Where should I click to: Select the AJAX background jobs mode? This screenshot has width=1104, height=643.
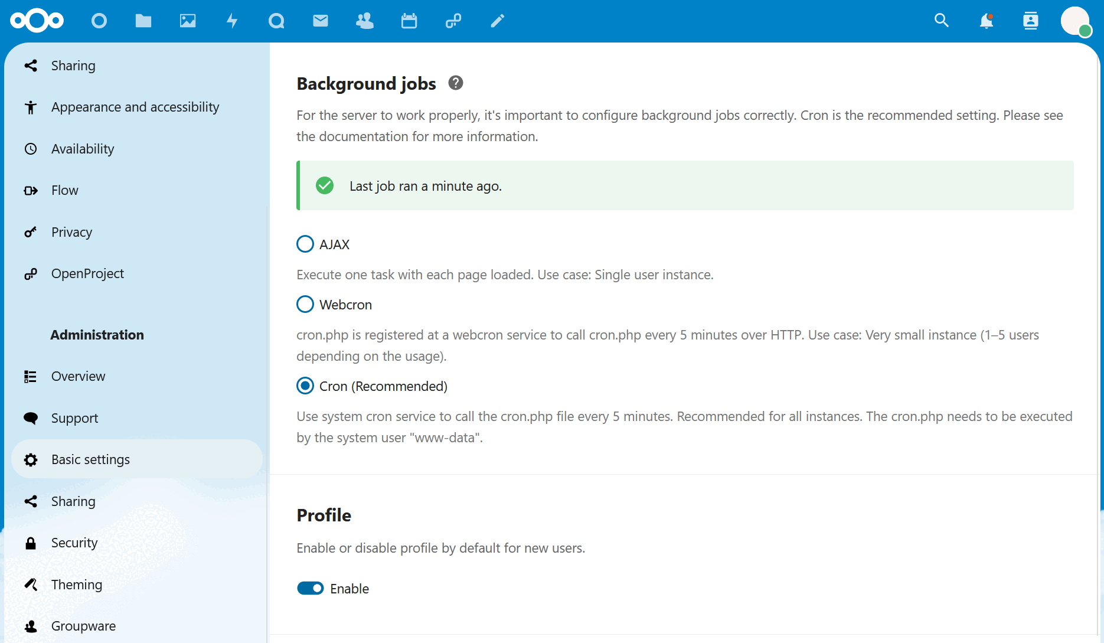point(305,244)
